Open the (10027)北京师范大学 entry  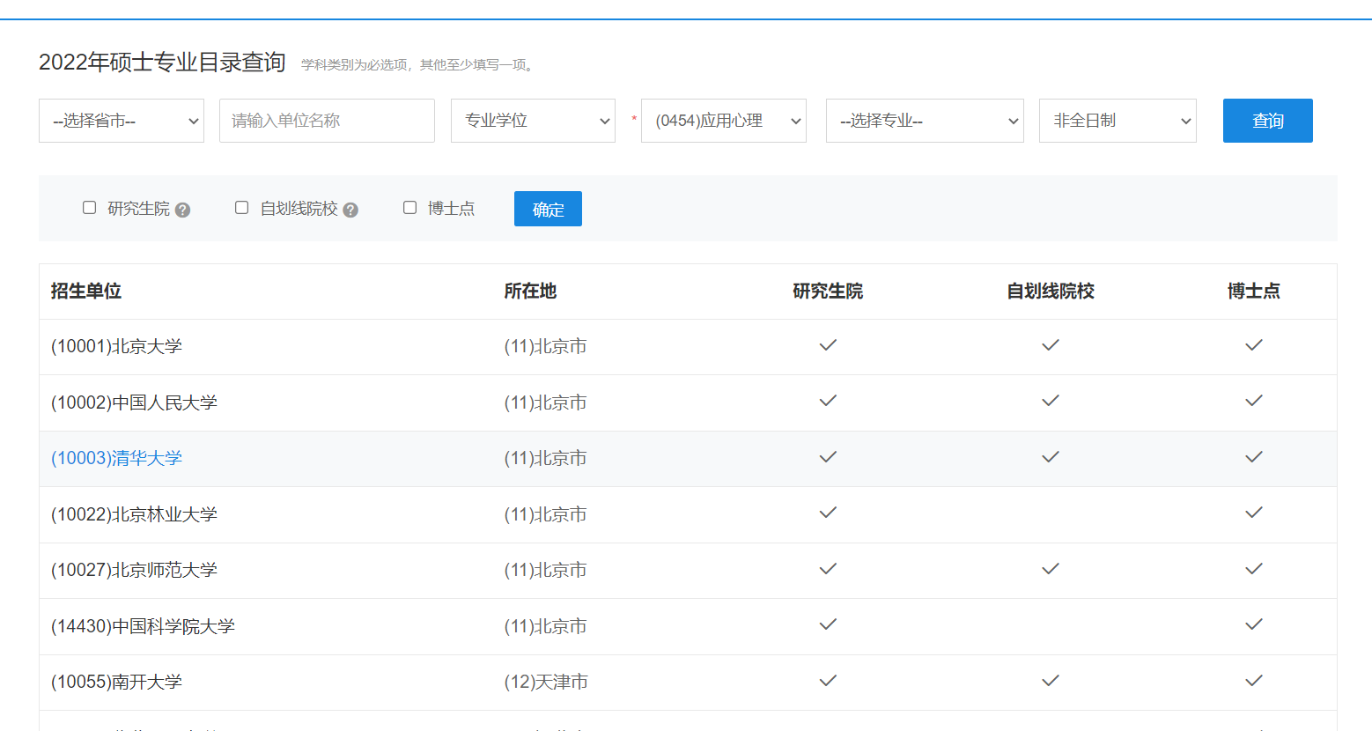tap(134, 570)
